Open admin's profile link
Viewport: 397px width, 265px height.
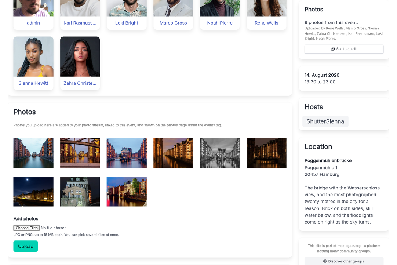[x=33, y=23]
